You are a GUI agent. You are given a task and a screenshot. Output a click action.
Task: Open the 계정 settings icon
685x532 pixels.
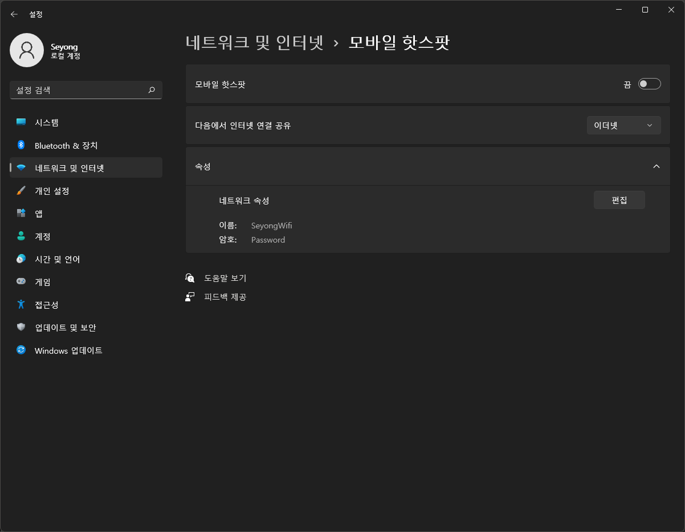(21, 236)
